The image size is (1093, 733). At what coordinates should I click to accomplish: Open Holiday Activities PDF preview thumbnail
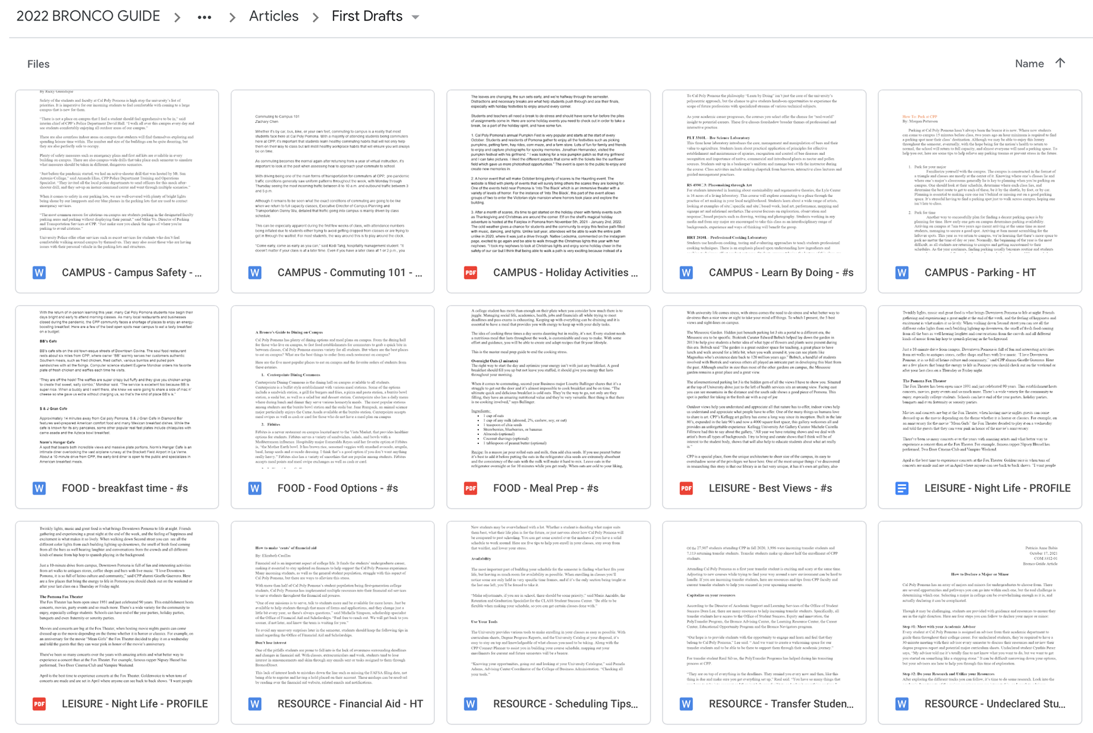point(549,171)
